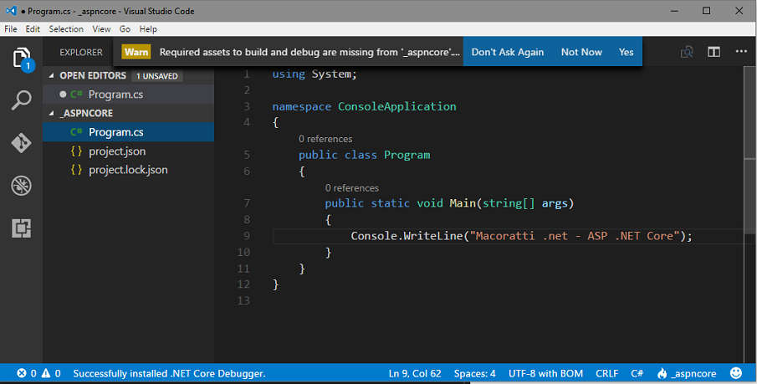Select Program.cs in _ASPNCORE folder
Screen dimensions: 757x384
[x=129, y=132]
